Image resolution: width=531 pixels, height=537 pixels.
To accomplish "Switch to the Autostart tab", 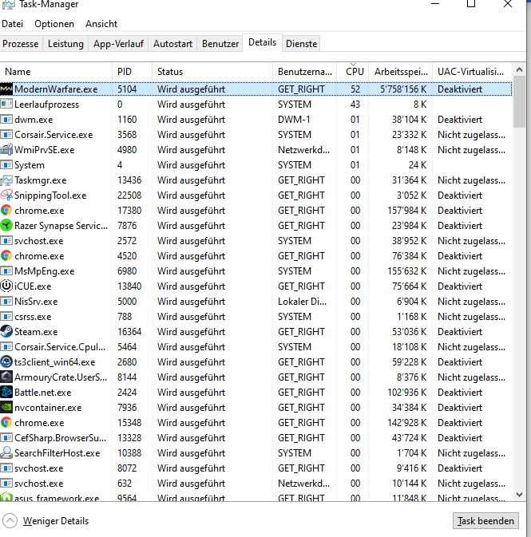I will [x=172, y=44].
